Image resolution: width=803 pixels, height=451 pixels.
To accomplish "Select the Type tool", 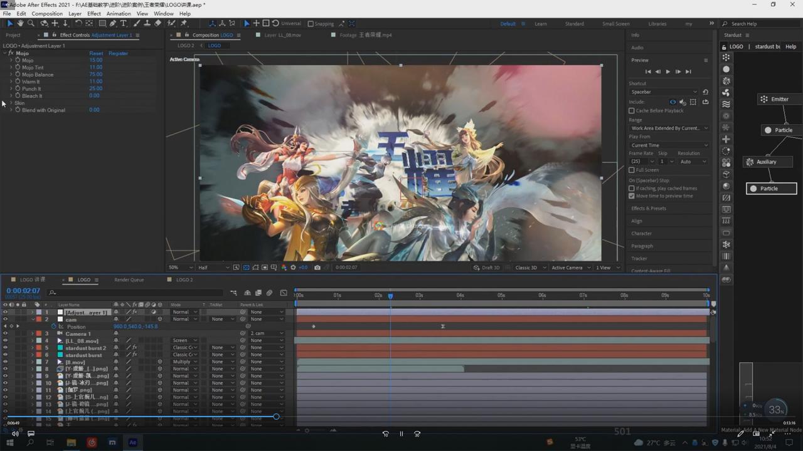I will coord(124,23).
